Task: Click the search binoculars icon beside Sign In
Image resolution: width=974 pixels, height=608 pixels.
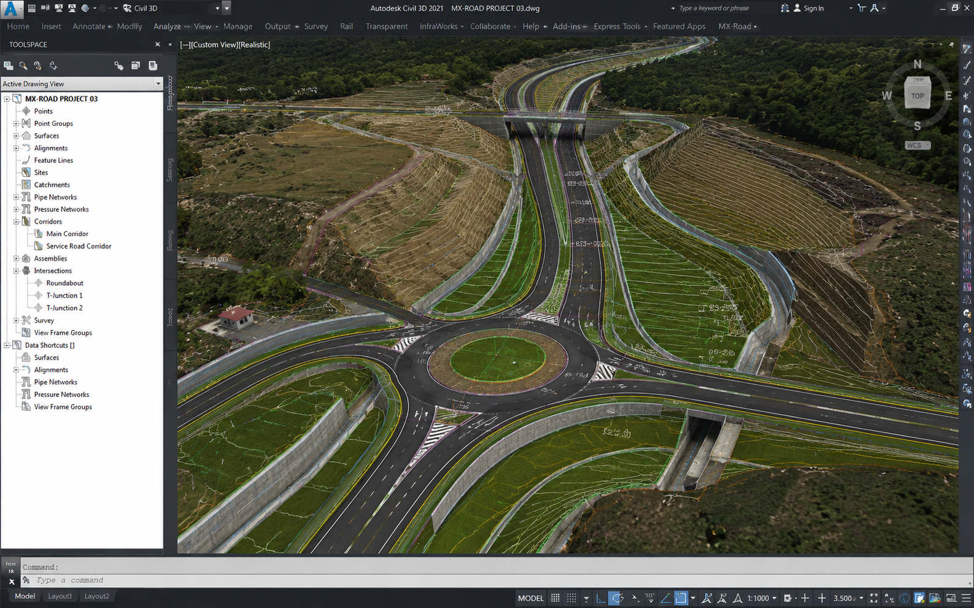Action: tap(785, 8)
